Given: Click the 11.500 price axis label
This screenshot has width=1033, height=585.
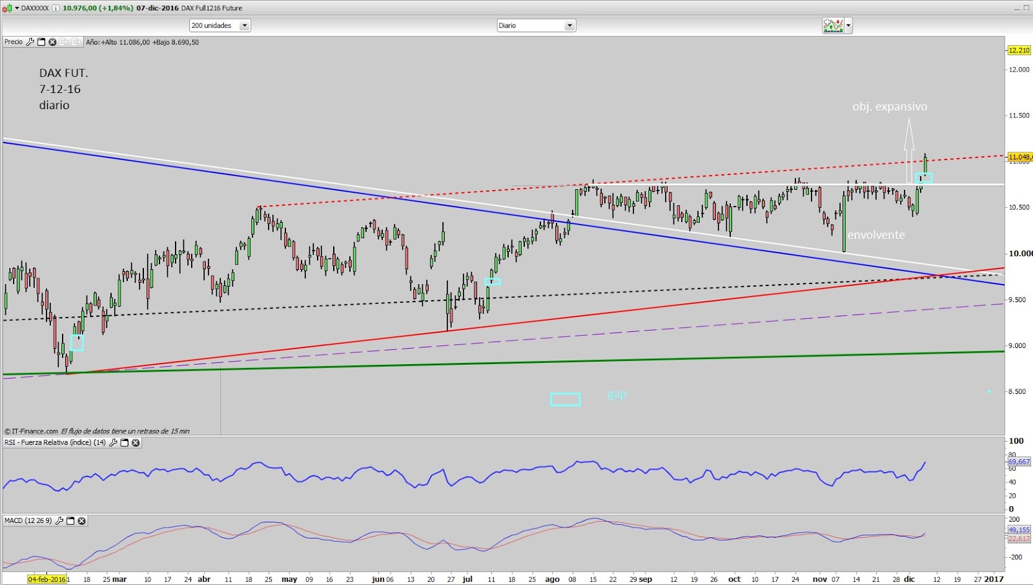Looking at the screenshot, I should pos(1019,116).
